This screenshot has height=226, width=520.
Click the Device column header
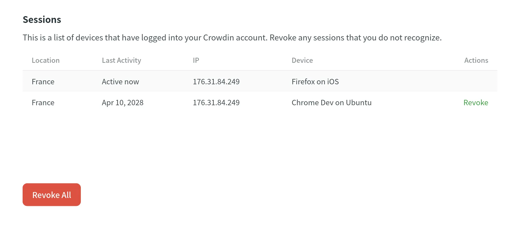pyautogui.click(x=302, y=61)
